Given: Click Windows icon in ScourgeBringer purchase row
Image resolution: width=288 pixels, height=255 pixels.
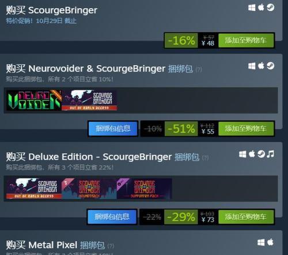Looking at the screenshot, I should pyautogui.click(x=252, y=8).
